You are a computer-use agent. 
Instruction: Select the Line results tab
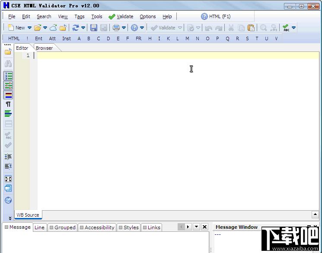[x=39, y=227]
